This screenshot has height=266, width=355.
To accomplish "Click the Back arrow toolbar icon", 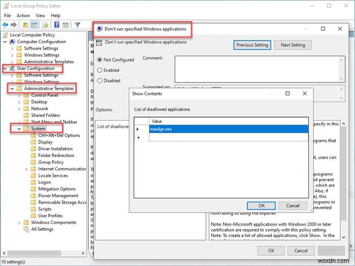I will coord(5,25).
